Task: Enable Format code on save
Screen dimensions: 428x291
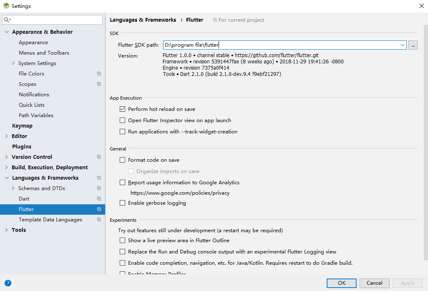Action: click(122, 160)
